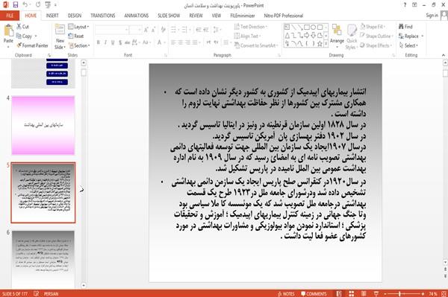Start slideshow from quick access toolbar
This screenshot has height=297, width=448.
click(x=48, y=5)
